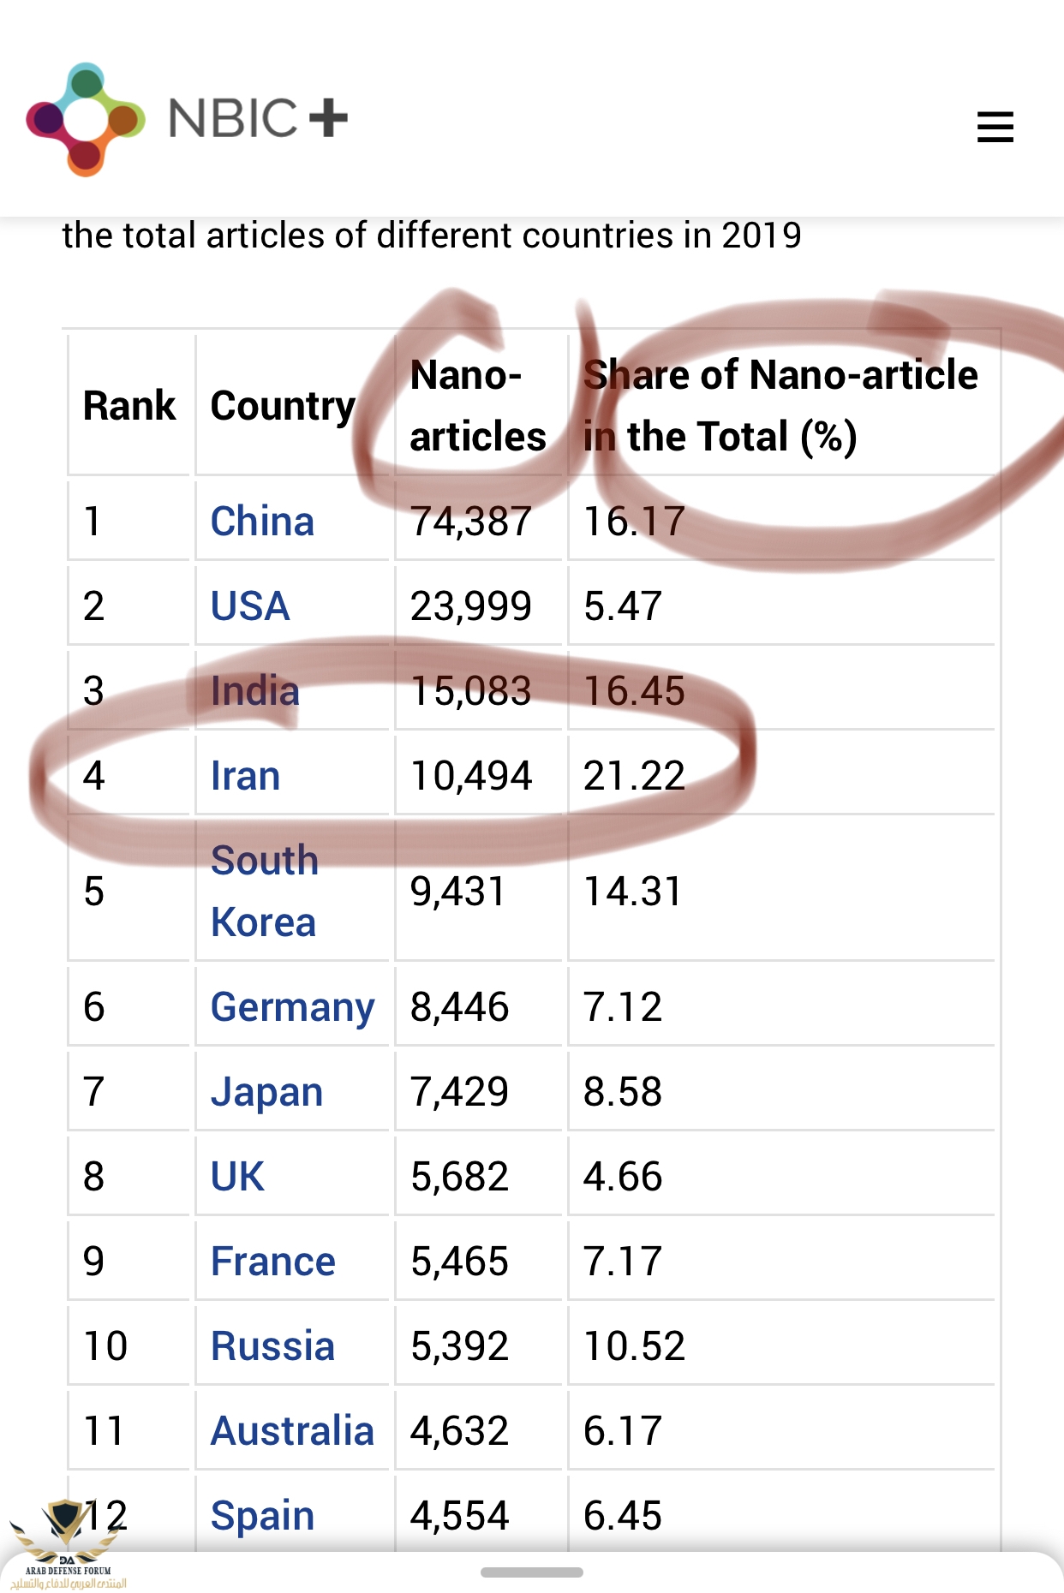Open the China country link
Screen dimensions: 1064x1593
[262, 522]
